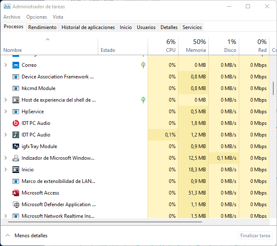Click the 18,3 MB memory value
The width and height of the screenshot is (277, 246).
(x=197, y=170)
